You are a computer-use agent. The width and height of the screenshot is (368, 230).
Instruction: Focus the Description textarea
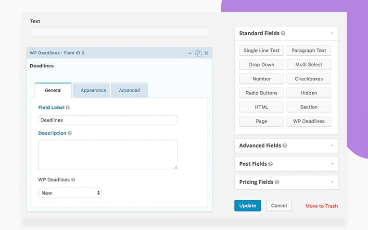pos(108,155)
